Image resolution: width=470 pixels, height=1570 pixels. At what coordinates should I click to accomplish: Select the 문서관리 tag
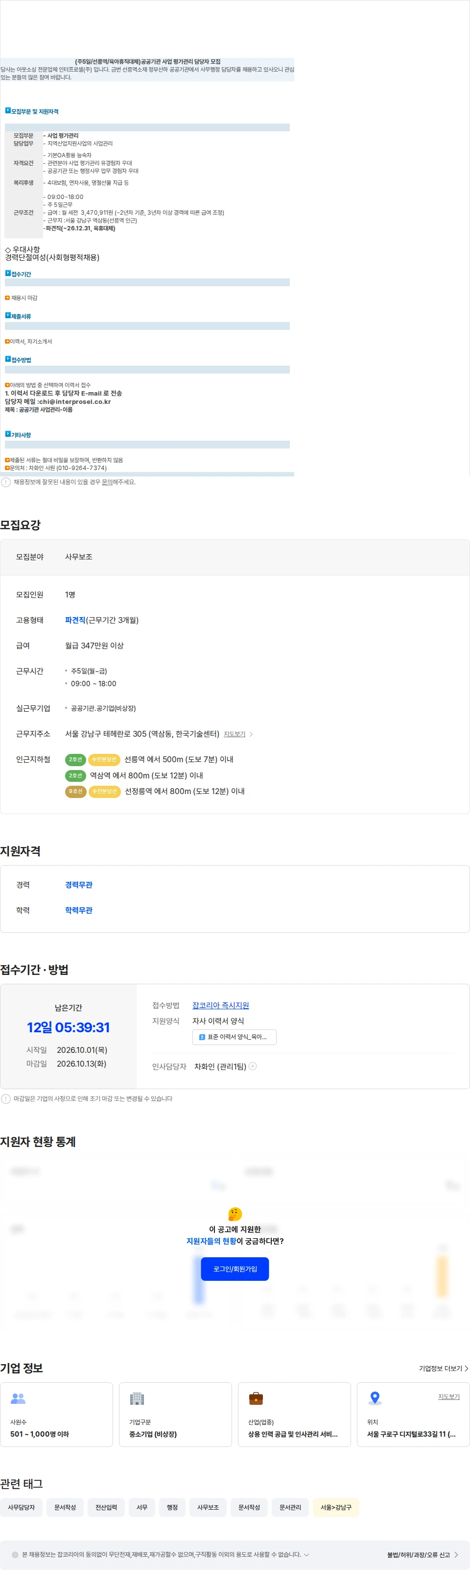290,1507
